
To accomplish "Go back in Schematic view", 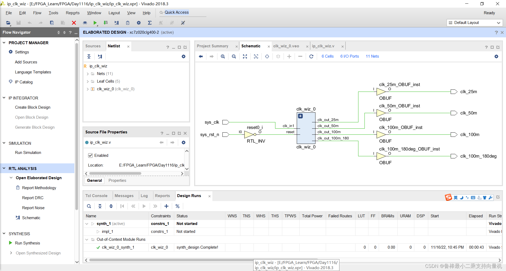I will point(201,56).
